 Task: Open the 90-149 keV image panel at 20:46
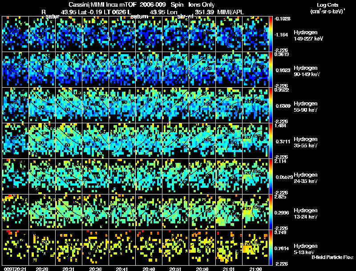[149, 70]
